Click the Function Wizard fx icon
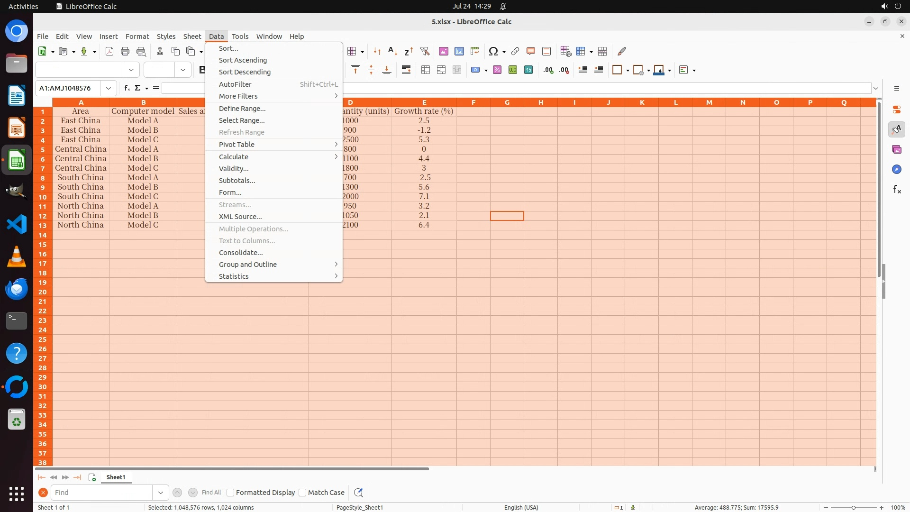Screen dimensions: 910x512 point(127,88)
